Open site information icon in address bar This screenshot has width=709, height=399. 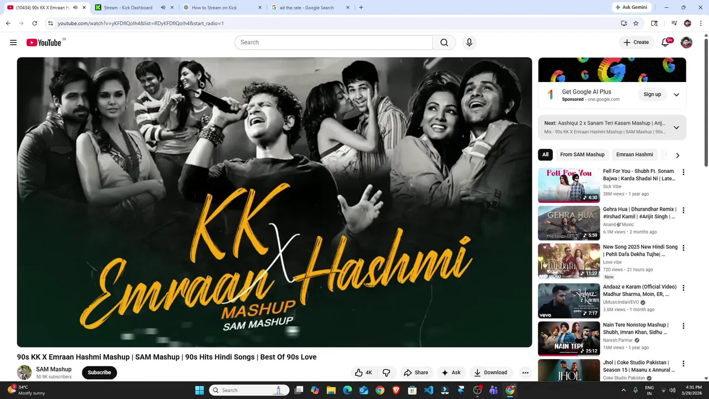point(50,23)
